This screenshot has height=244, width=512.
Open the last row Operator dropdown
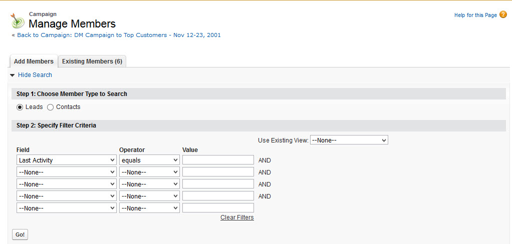tap(149, 208)
